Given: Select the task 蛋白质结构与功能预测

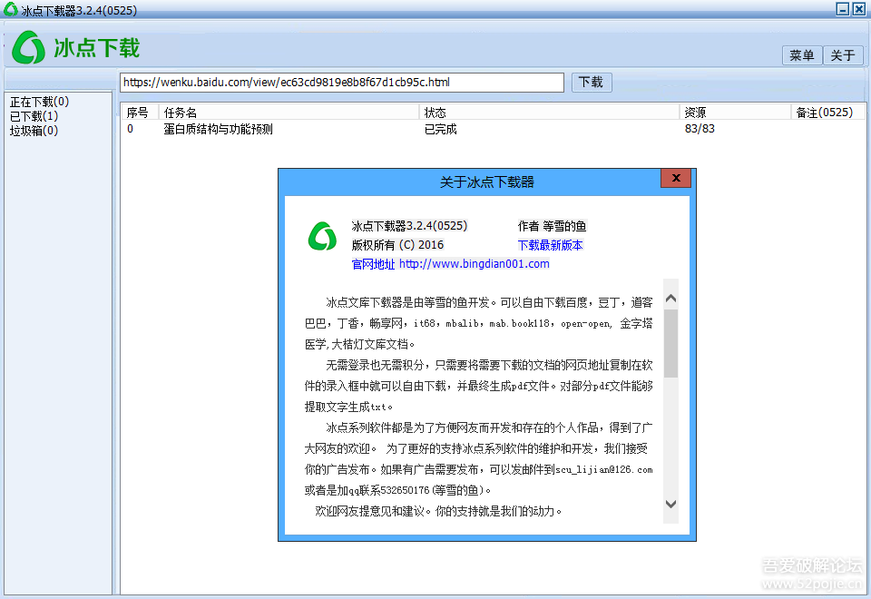Looking at the screenshot, I should click(218, 129).
